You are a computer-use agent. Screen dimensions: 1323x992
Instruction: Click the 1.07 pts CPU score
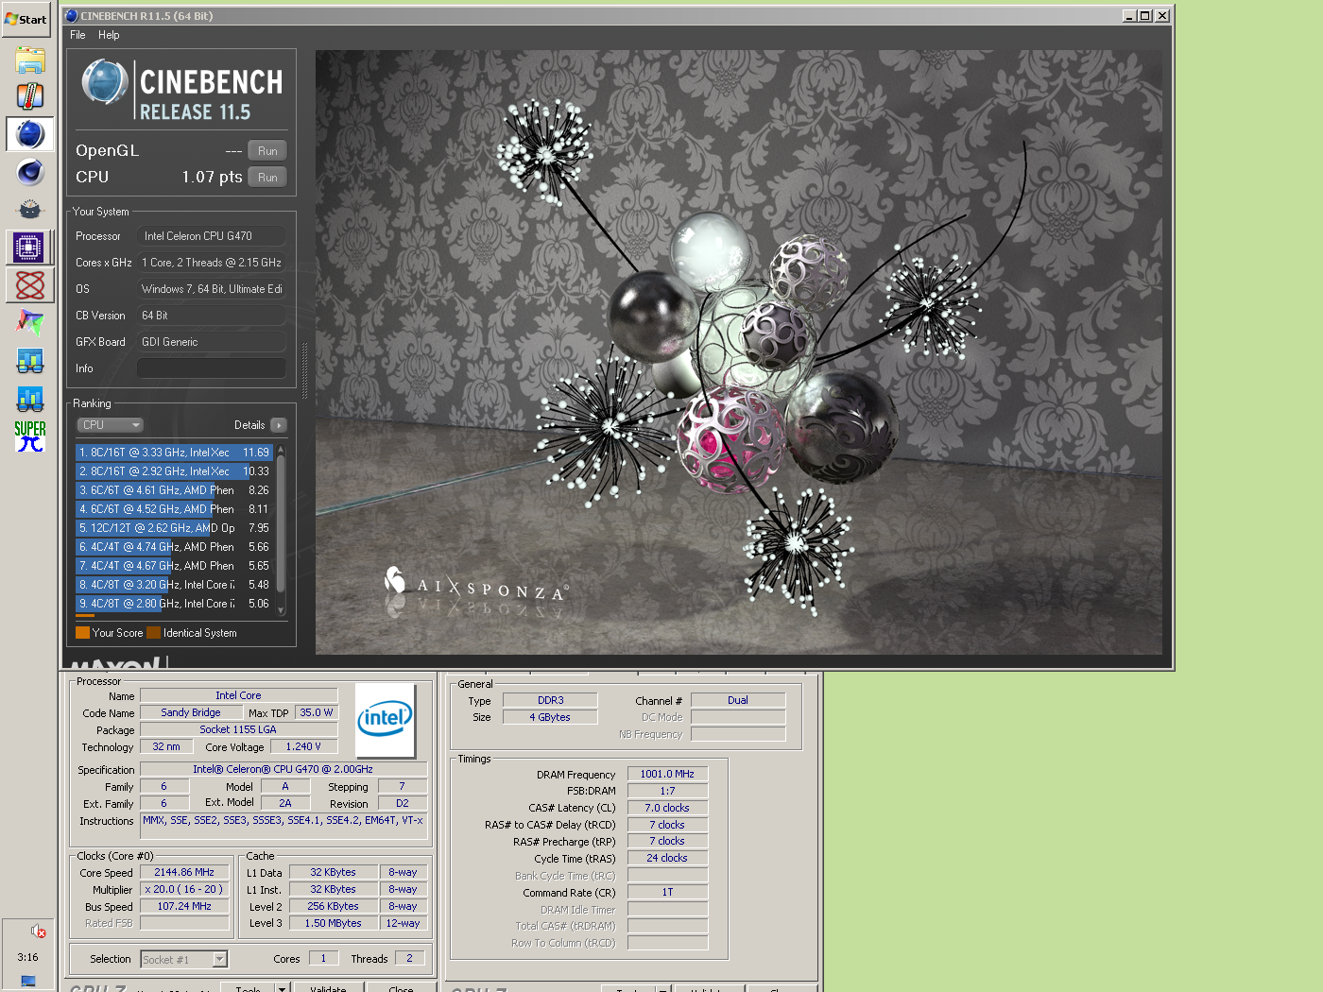tap(212, 177)
